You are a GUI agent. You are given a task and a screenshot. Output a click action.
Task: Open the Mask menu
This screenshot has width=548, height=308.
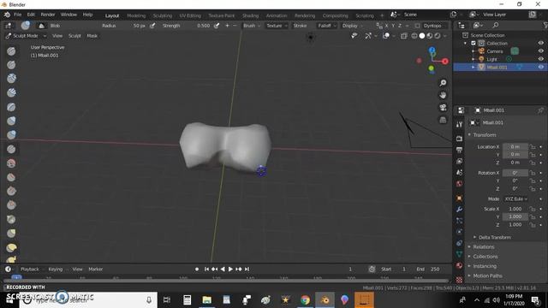coord(92,36)
